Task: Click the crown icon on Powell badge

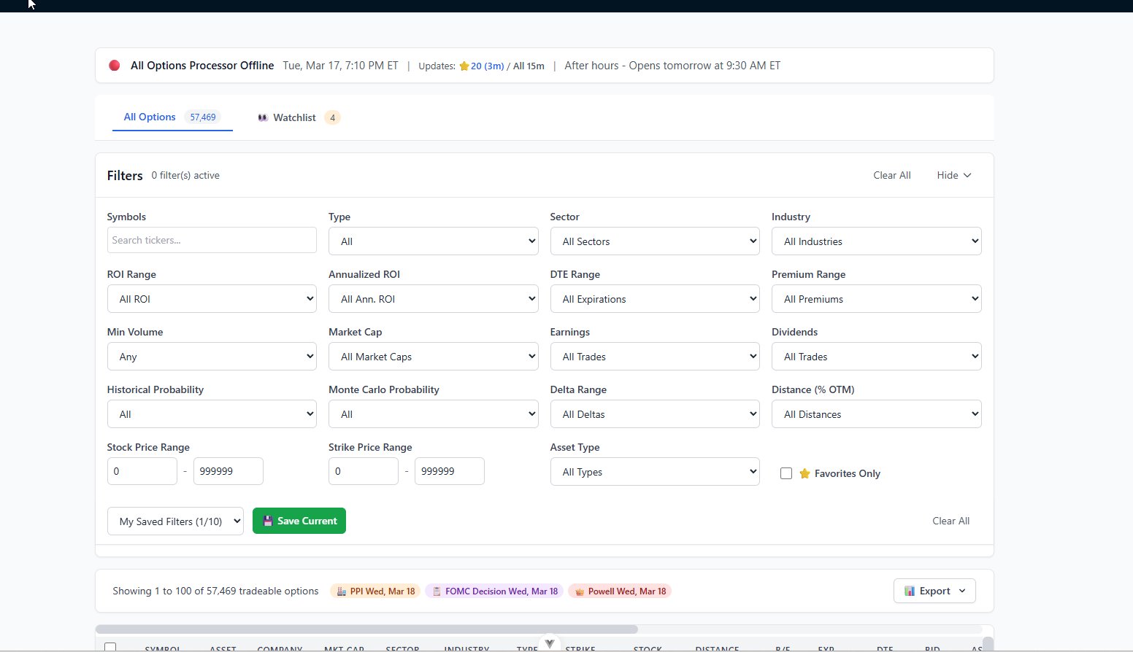Action: click(579, 591)
